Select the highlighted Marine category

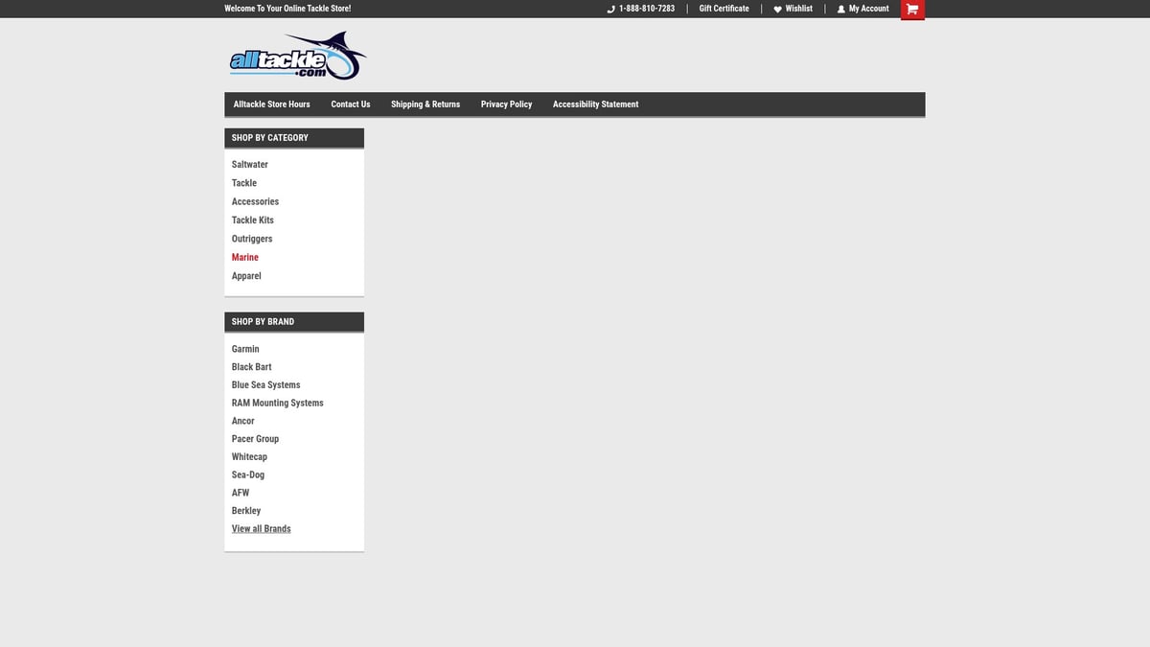point(244,258)
